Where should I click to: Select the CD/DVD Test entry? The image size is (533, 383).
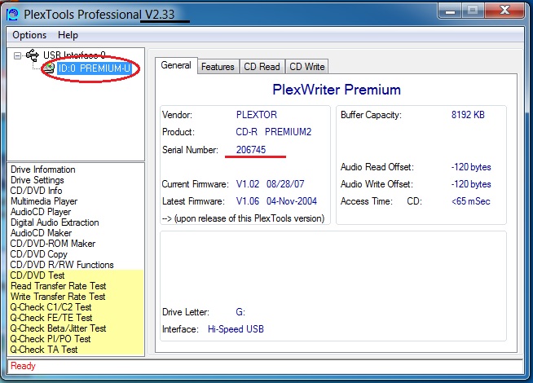point(37,275)
